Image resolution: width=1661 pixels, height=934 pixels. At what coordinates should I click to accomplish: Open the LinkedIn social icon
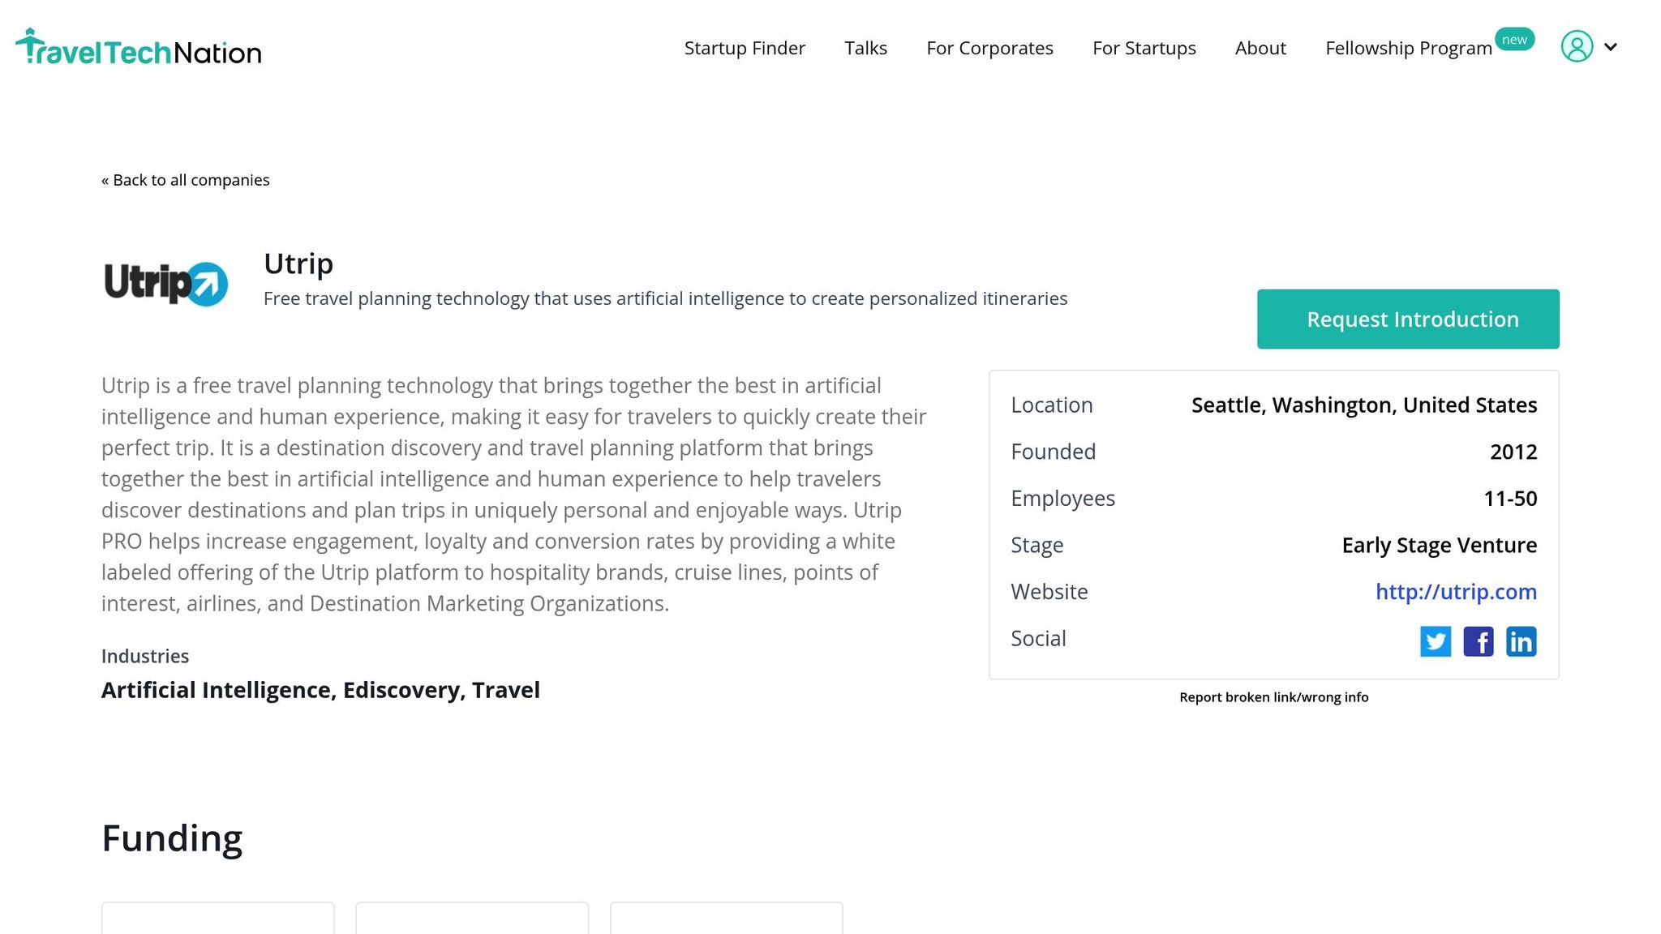[1521, 641]
